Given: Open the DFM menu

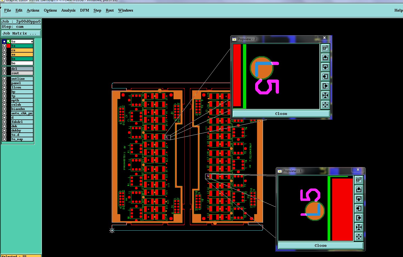Looking at the screenshot, I should click(x=85, y=11).
